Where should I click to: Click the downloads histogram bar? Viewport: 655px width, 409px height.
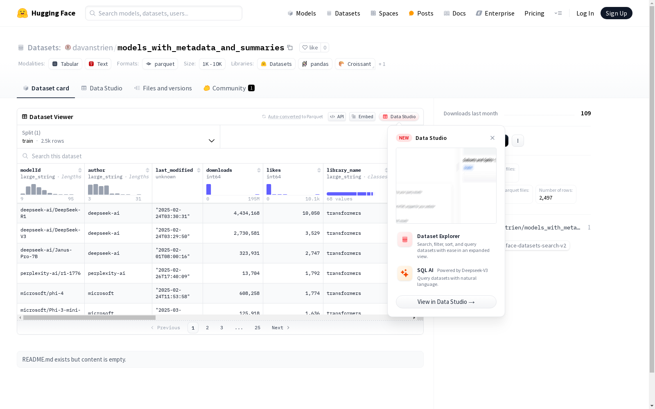tap(208, 189)
